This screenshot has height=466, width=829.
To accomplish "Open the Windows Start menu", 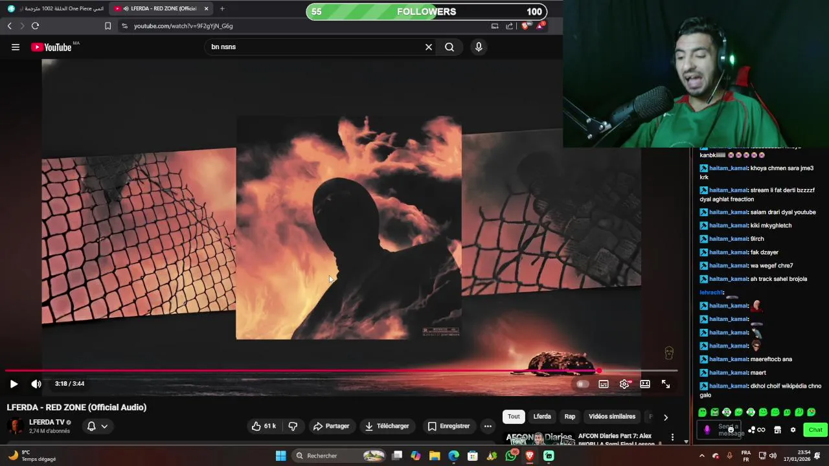I will (280, 456).
